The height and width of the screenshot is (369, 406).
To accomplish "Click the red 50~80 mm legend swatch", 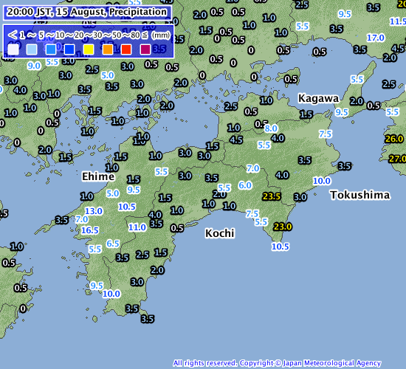I will point(126,49).
